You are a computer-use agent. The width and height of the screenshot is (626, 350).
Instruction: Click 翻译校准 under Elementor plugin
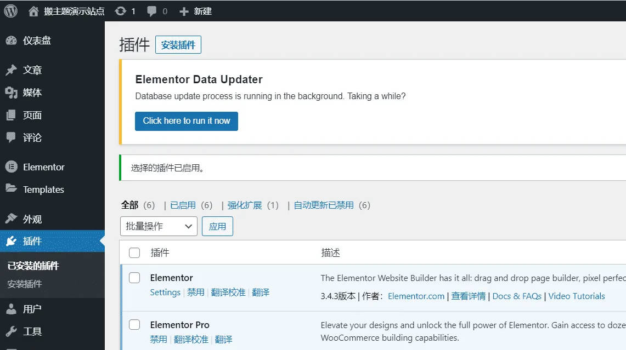228,292
